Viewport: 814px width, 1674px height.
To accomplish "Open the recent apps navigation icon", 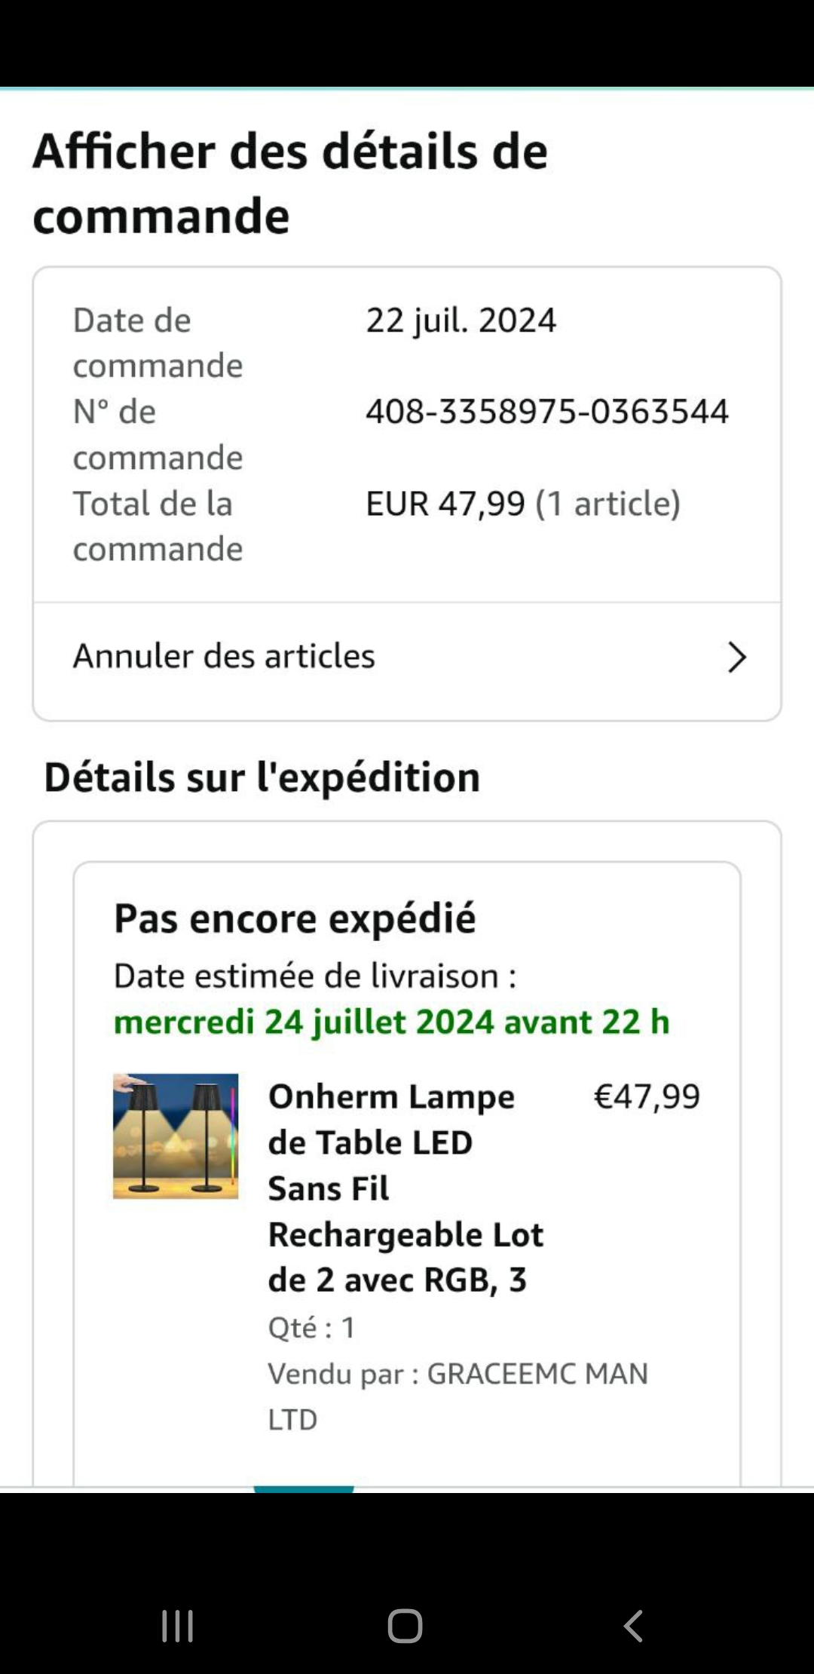I will pyautogui.click(x=178, y=1626).
